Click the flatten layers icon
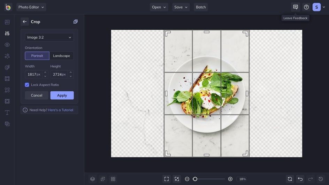This screenshot has width=329, height=185. [103, 179]
